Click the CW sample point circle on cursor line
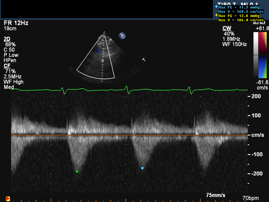Viewport: 269px width, 202px height. click(x=103, y=61)
